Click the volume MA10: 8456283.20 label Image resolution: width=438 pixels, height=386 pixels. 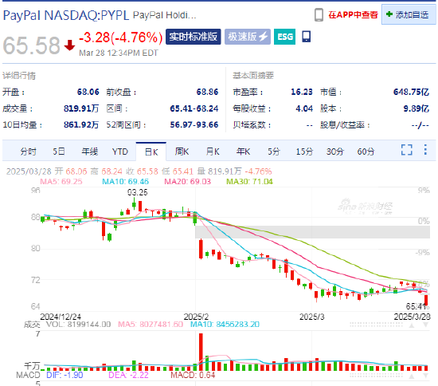pos(225,325)
